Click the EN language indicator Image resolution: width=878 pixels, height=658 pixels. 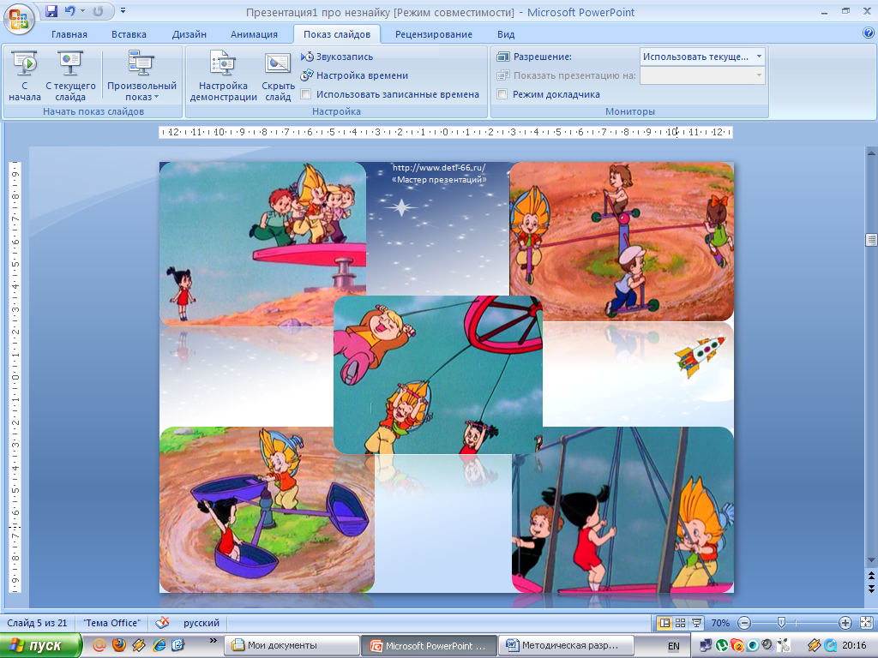coord(674,646)
